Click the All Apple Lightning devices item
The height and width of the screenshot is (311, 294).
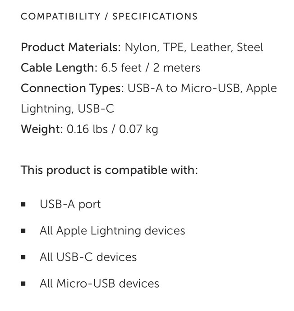pos(112,231)
